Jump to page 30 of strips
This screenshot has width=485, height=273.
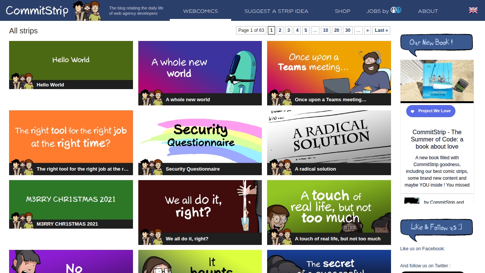coord(348,30)
